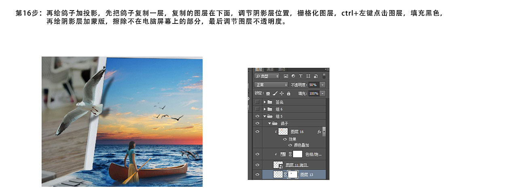Viewport: 518px width, 194px height.
Task: Collapse 图层 16 effects arrow beside fx
Action: coord(324,132)
